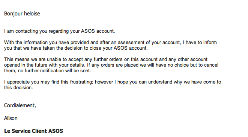Click "no further notification will be sent"

pyautogui.click(x=54, y=71)
